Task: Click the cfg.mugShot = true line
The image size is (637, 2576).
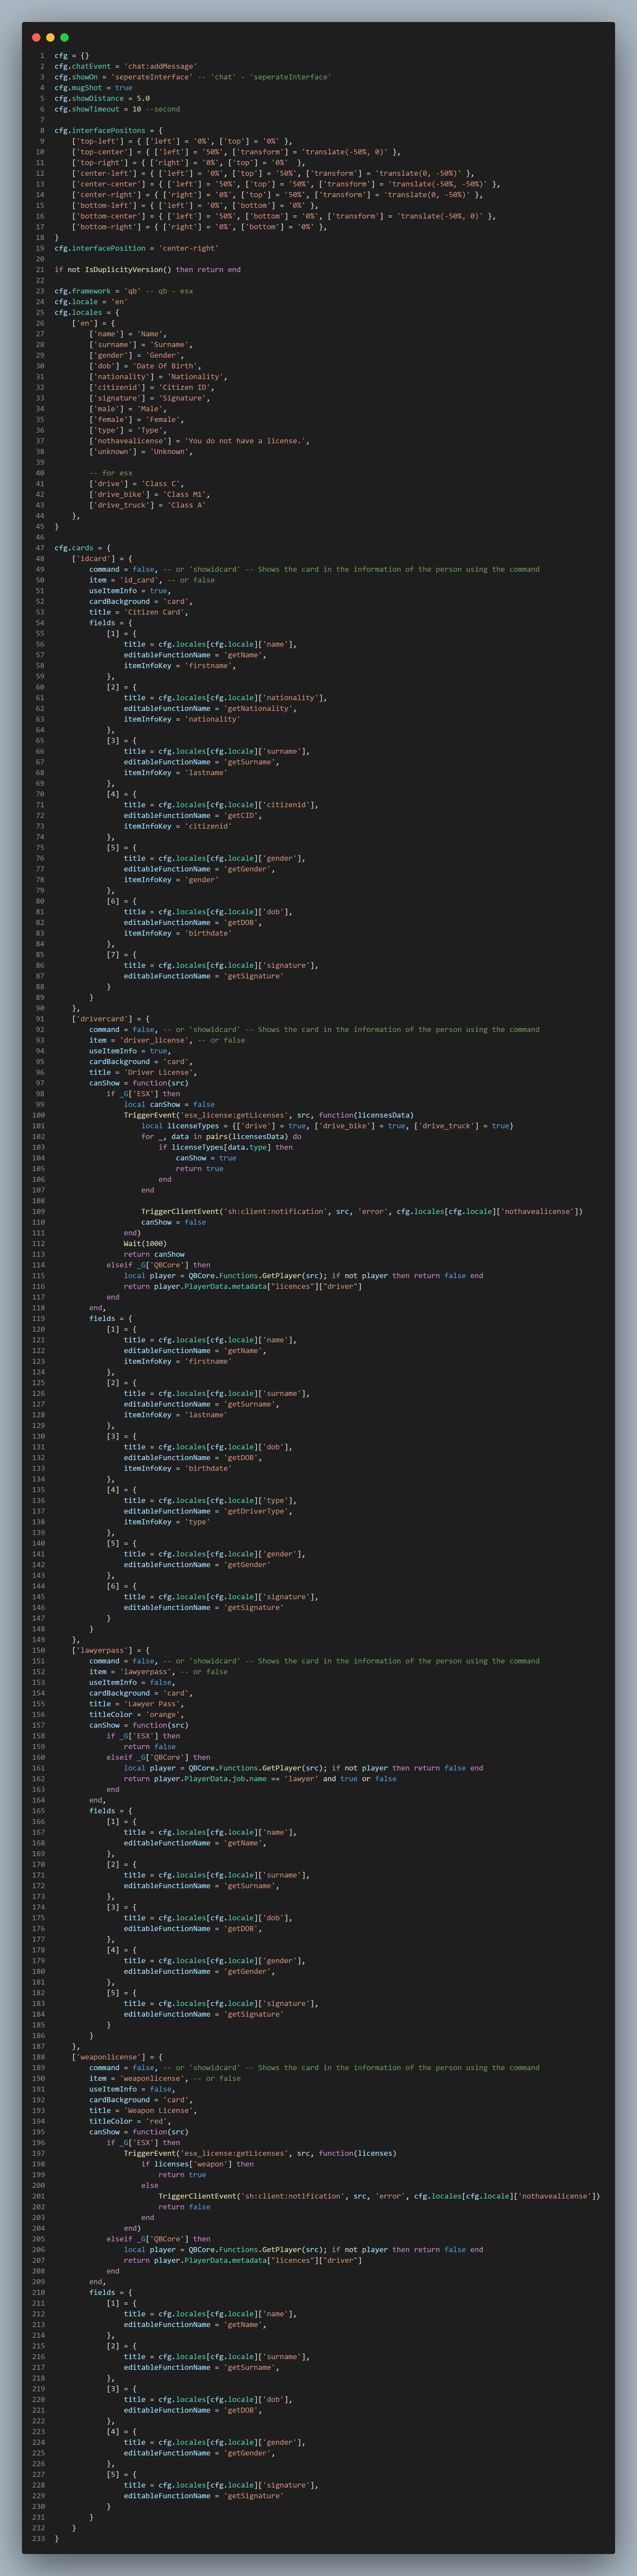Action: tap(94, 88)
